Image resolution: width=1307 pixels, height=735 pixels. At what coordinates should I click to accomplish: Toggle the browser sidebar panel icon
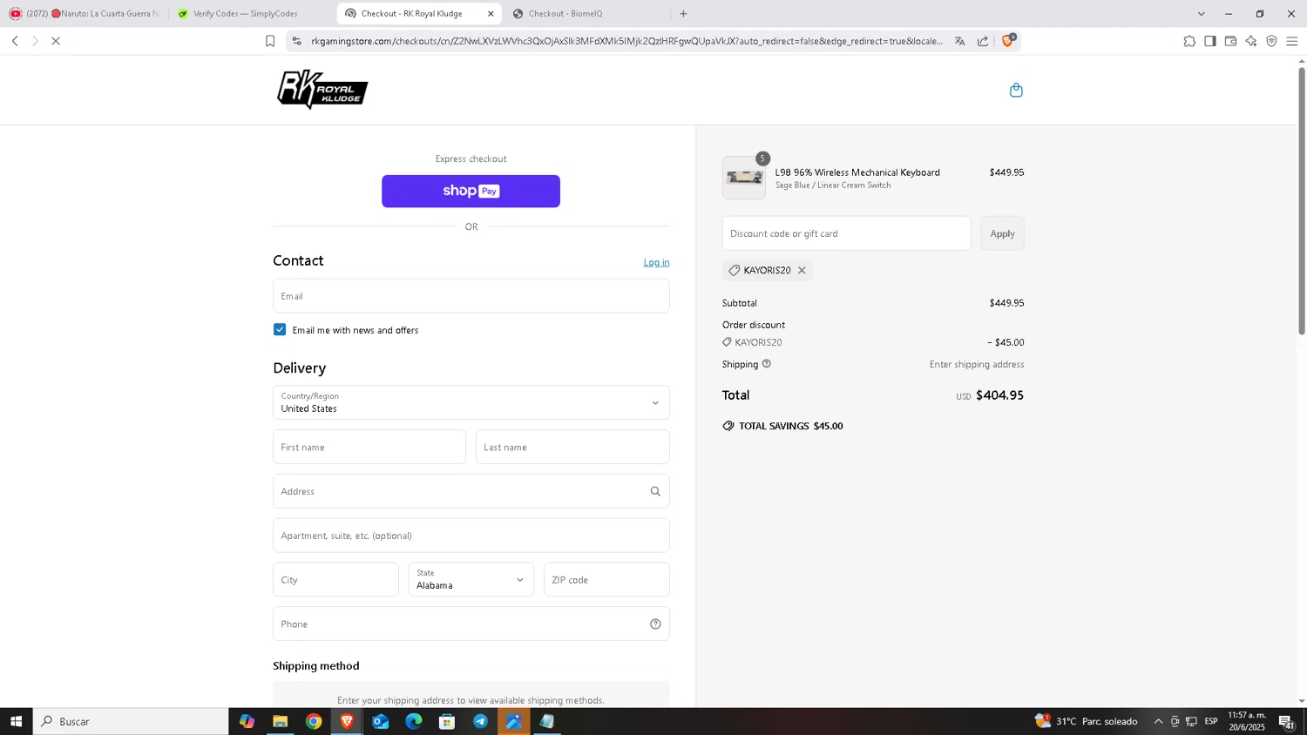[x=1210, y=41]
